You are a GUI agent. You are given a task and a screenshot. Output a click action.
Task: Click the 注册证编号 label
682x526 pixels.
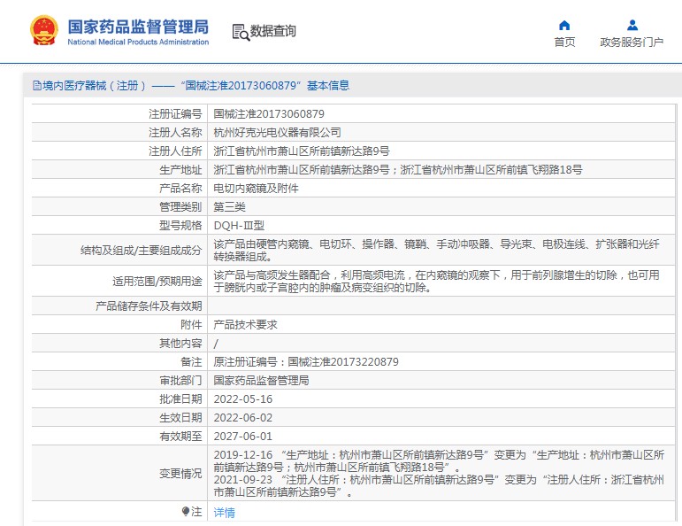coord(175,114)
